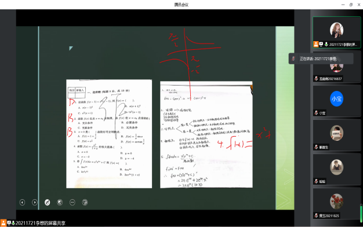Toggle the green microphone on presenter tile
This screenshot has width=363, height=227.
point(326,44)
